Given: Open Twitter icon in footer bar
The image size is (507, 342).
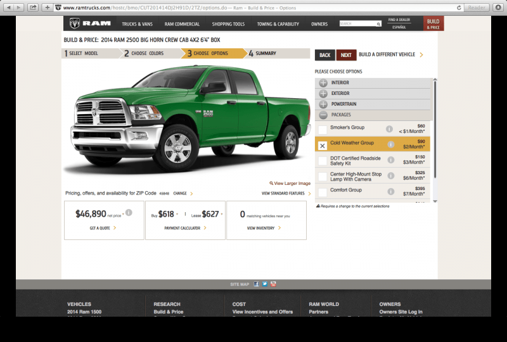Looking at the screenshot, I should tap(265, 284).
